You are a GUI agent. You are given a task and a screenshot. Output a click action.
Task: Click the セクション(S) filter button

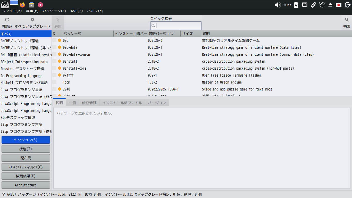[x=26, y=140]
